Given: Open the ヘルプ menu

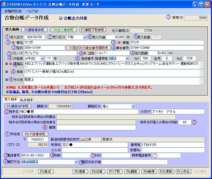Looking at the screenshot, I should 32,11.
